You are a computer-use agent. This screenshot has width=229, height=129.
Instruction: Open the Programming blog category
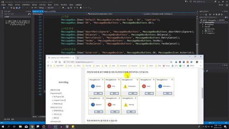pos(56,93)
